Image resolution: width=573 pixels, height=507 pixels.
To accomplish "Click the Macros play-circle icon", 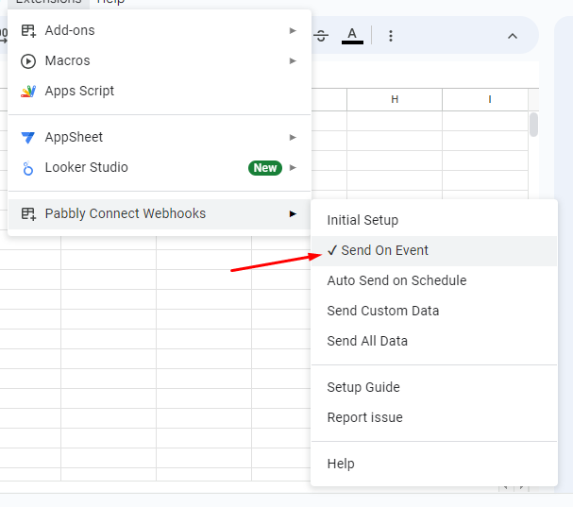I will pyautogui.click(x=28, y=61).
